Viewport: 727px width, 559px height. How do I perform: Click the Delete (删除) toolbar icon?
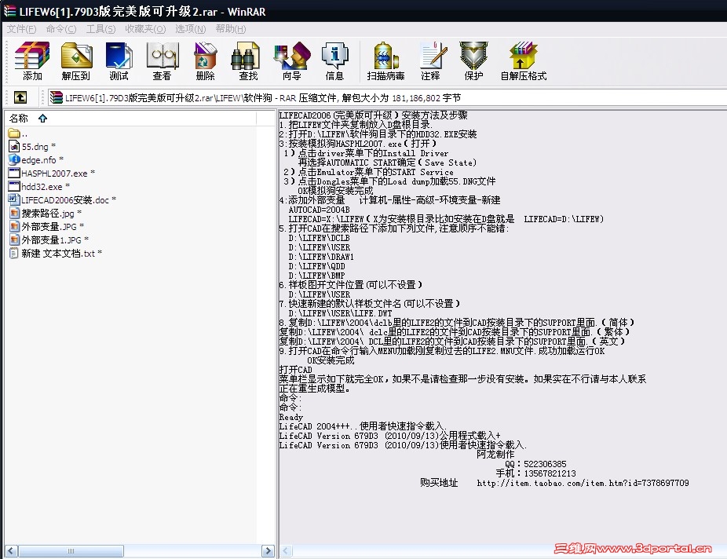coord(205,60)
